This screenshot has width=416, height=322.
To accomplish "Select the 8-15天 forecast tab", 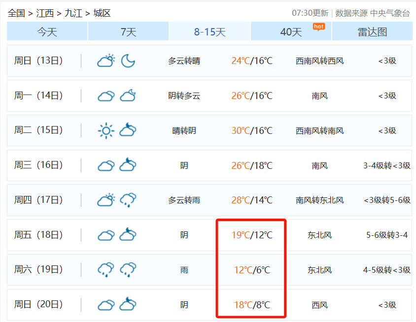I will pos(209,32).
